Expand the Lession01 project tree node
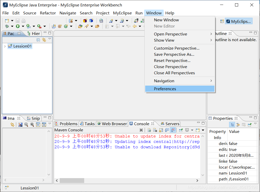This screenshot has height=192, width=260. tap(5, 46)
